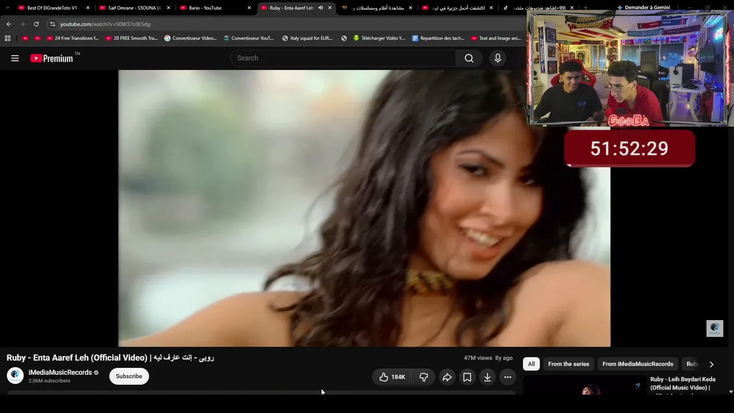734x413 pixels.
Task: Close the Ruby - Enta Aaref Leh tab
Action: point(330,8)
